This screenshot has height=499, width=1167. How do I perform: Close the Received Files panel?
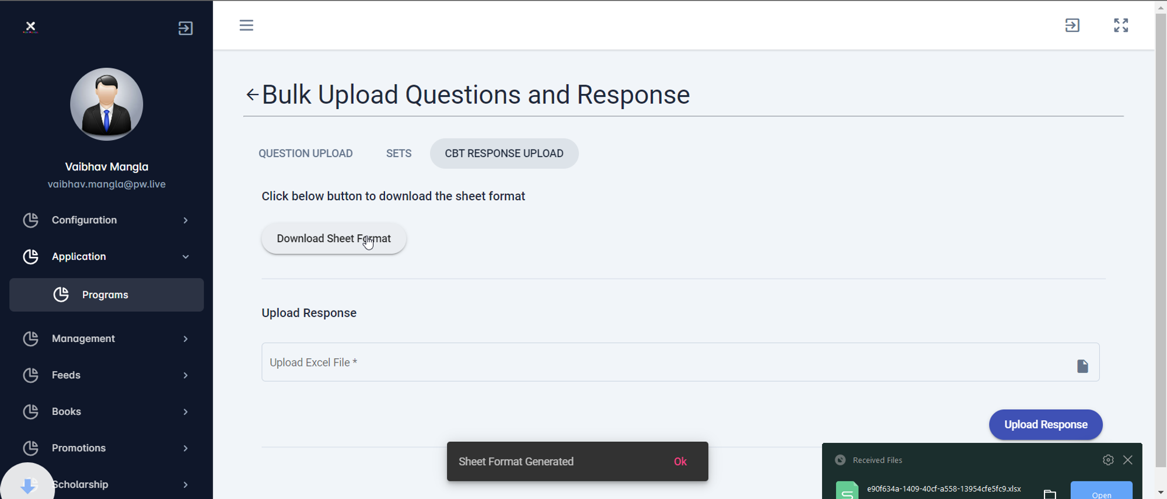[x=1128, y=460]
